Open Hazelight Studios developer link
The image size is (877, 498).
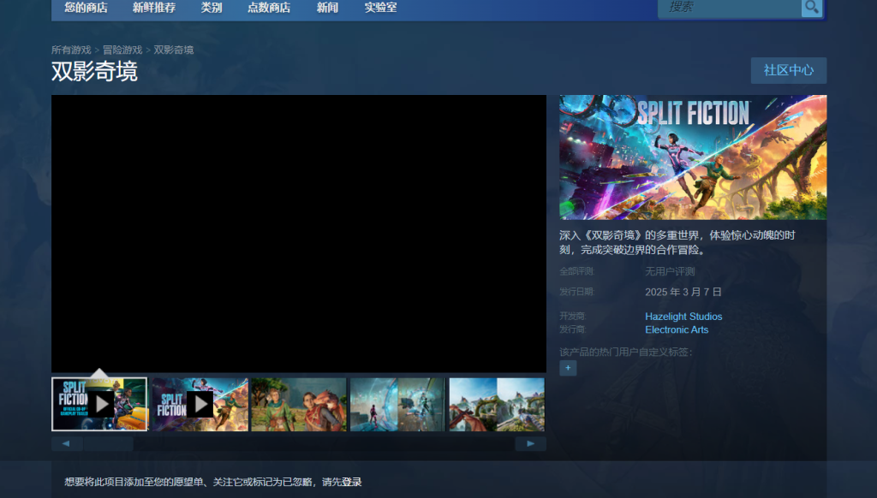(683, 317)
